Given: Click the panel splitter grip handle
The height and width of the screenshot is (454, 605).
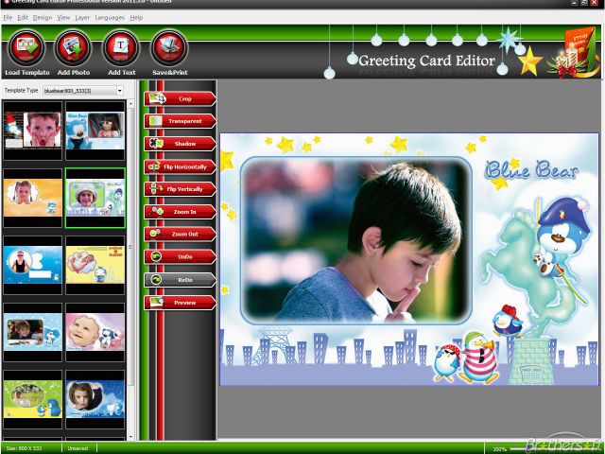Looking at the screenshot, I should click(130, 246).
